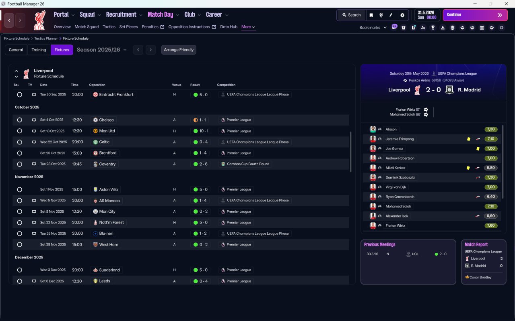Switch to the Training tab

pyautogui.click(x=39, y=50)
